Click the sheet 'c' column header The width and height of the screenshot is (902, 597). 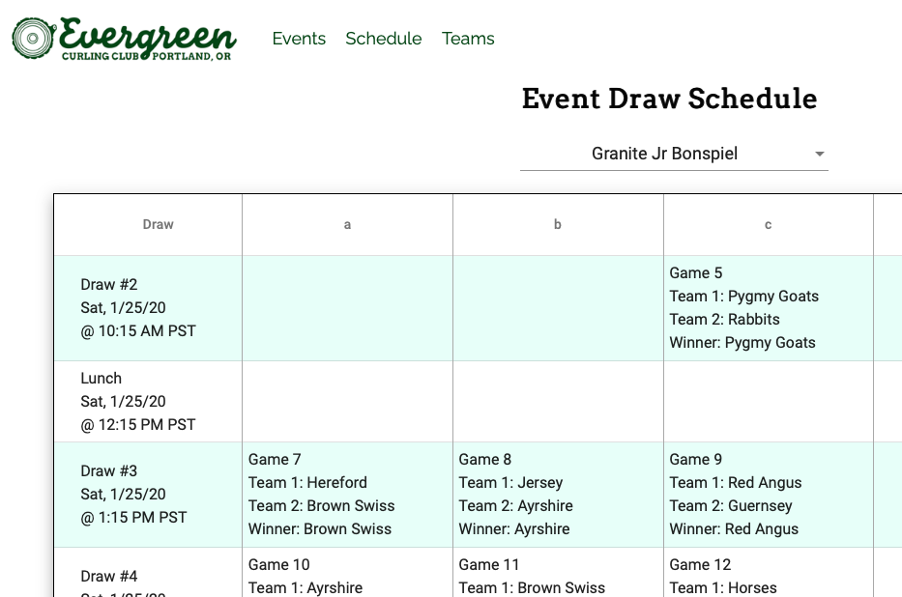(x=767, y=223)
